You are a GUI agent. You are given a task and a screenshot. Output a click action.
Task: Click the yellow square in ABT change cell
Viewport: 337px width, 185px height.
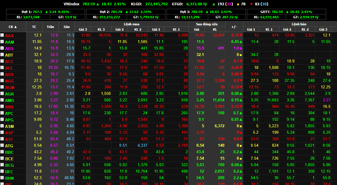point(241,55)
